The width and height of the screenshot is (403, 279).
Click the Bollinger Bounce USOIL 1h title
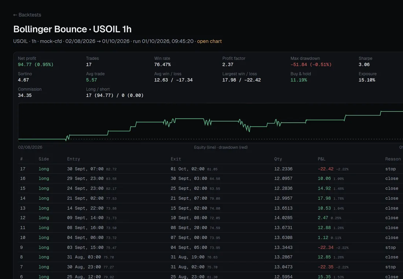72,29
